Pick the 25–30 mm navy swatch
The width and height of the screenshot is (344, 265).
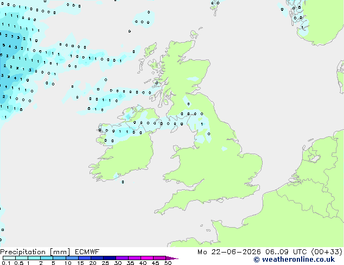coord(110,258)
